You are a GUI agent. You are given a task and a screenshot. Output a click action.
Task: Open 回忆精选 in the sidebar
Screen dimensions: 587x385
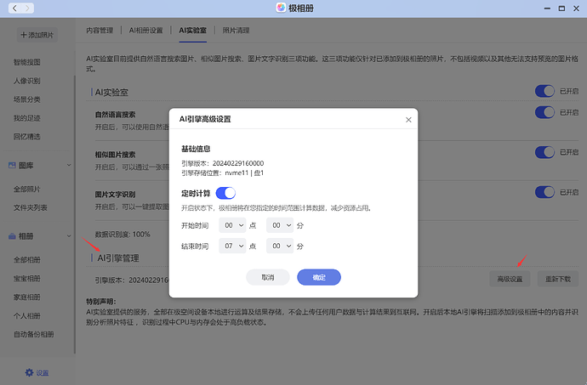27,137
